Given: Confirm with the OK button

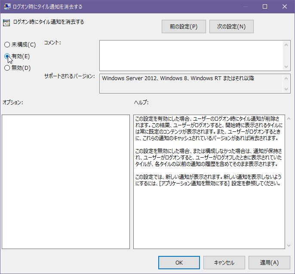Looking at the screenshot, I should click(x=179, y=262).
